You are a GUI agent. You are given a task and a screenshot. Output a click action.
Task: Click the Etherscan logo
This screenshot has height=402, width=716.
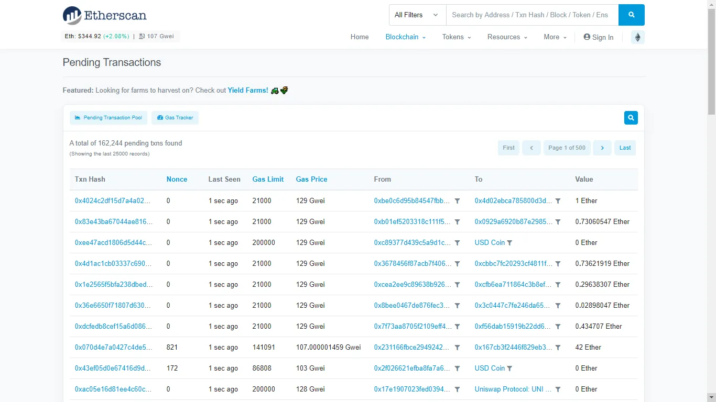point(104,15)
